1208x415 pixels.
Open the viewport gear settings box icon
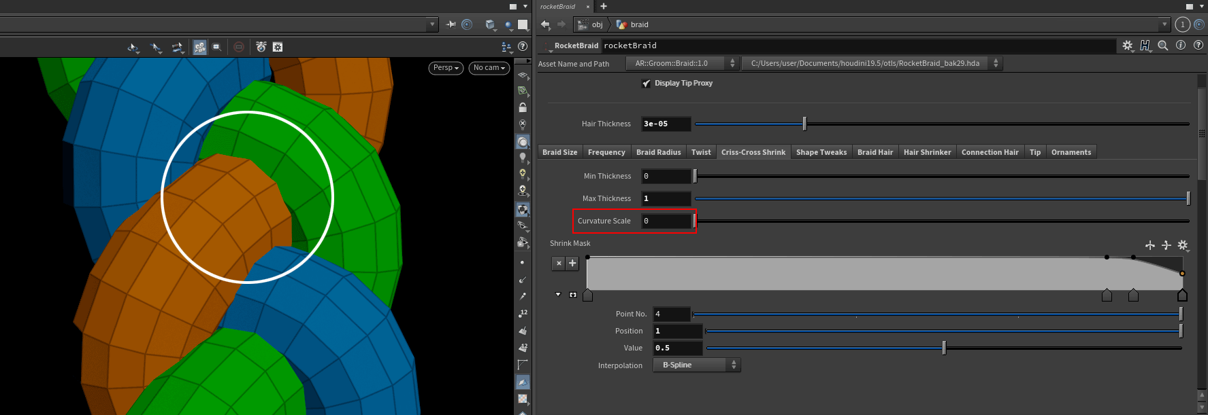[278, 47]
